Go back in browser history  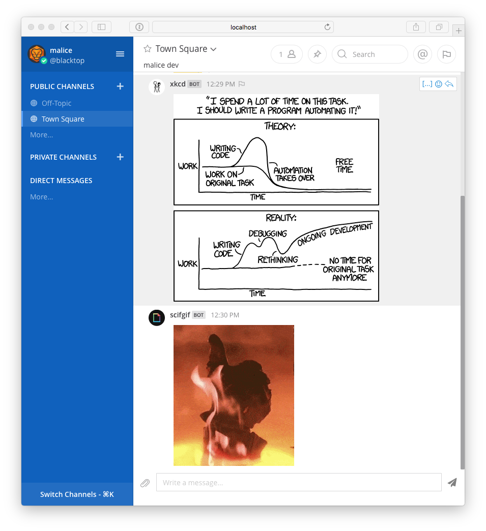pyautogui.click(x=67, y=27)
